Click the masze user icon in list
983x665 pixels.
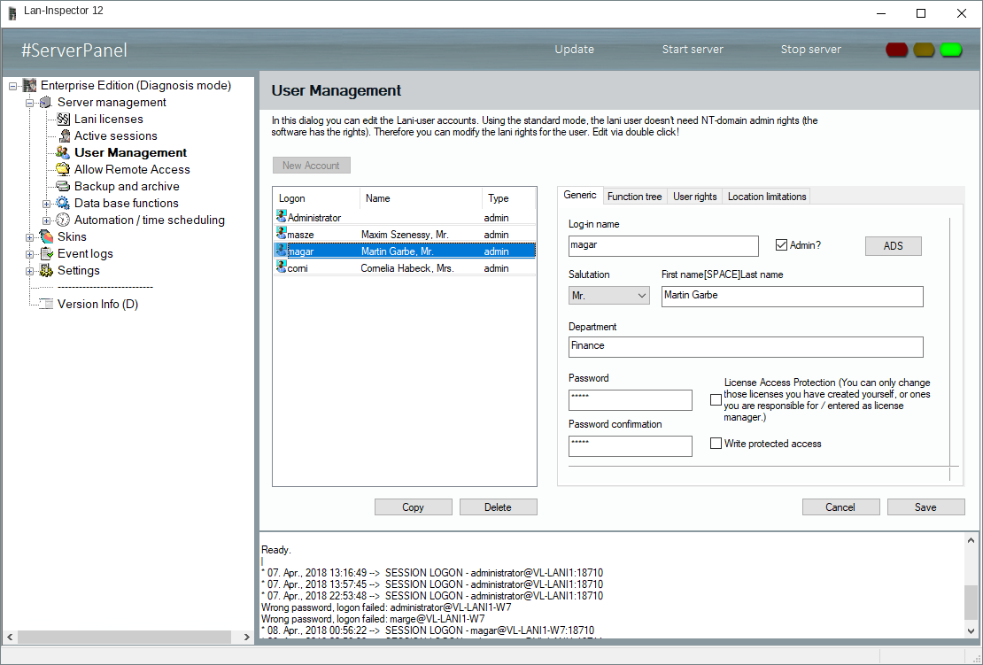pos(282,234)
